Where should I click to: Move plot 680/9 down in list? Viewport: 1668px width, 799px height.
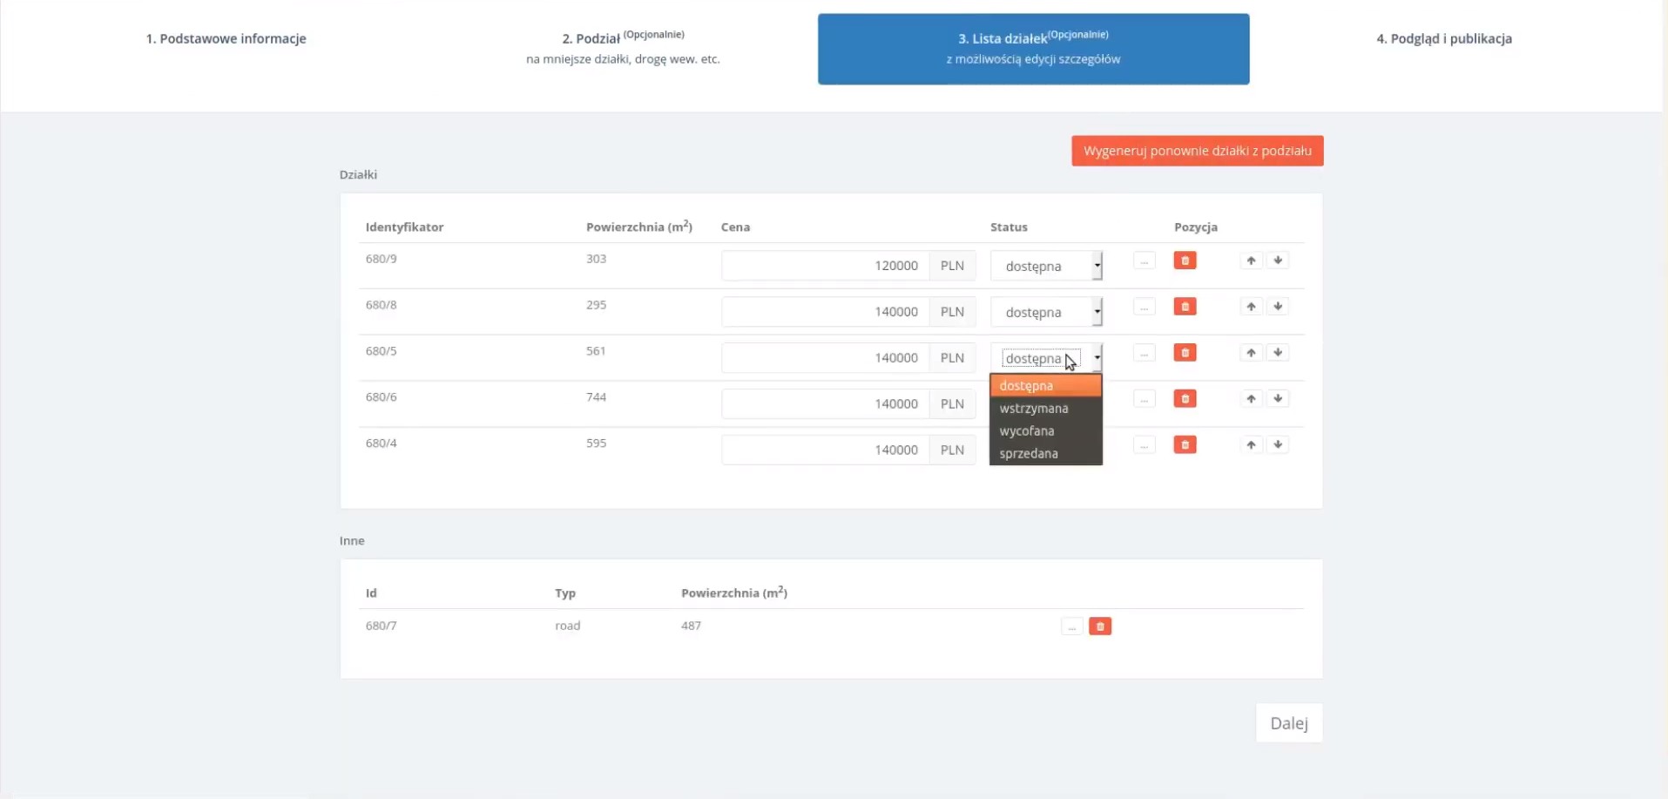pyautogui.click(x=1277, y=261)
